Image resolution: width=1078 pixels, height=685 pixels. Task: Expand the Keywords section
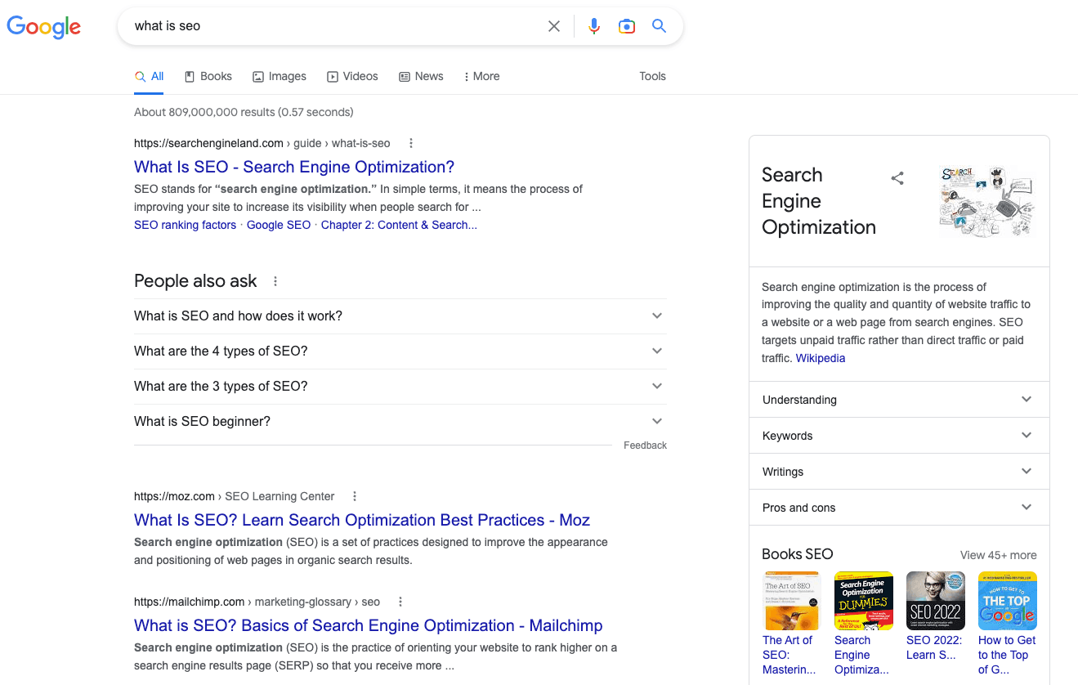tap(899, 436)
